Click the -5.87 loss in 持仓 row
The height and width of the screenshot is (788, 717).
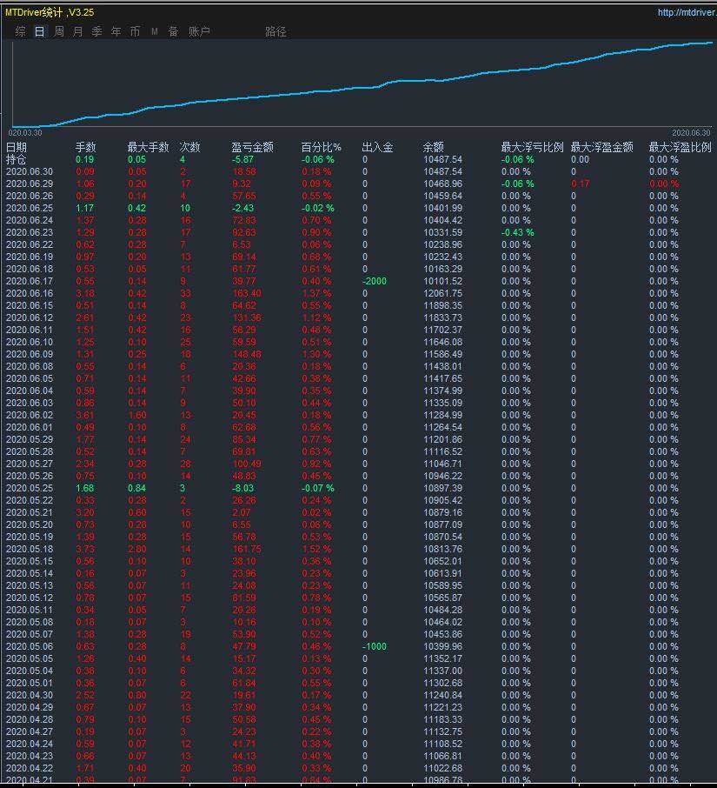243,159
